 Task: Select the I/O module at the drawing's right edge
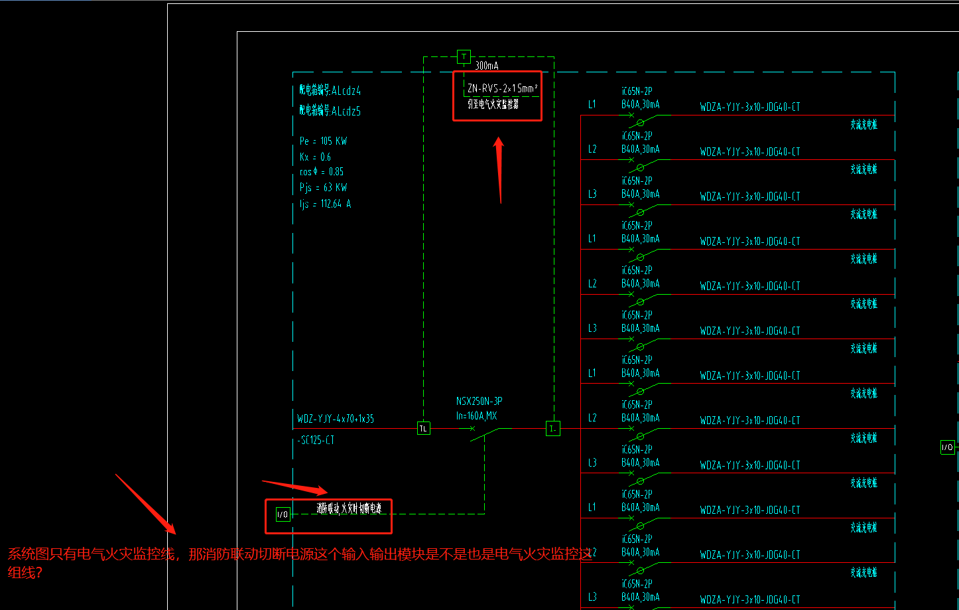pyautogui.click(x=948, y=447)
